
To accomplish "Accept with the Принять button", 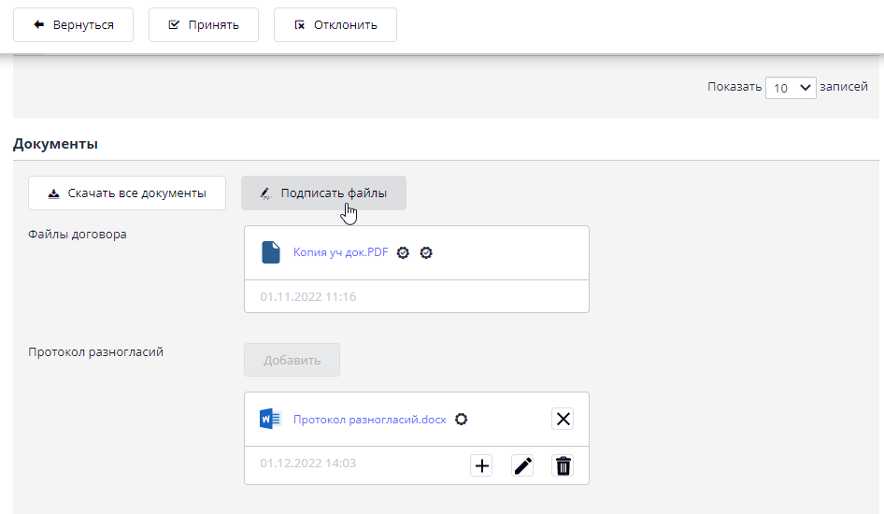I will pos(203,25).
